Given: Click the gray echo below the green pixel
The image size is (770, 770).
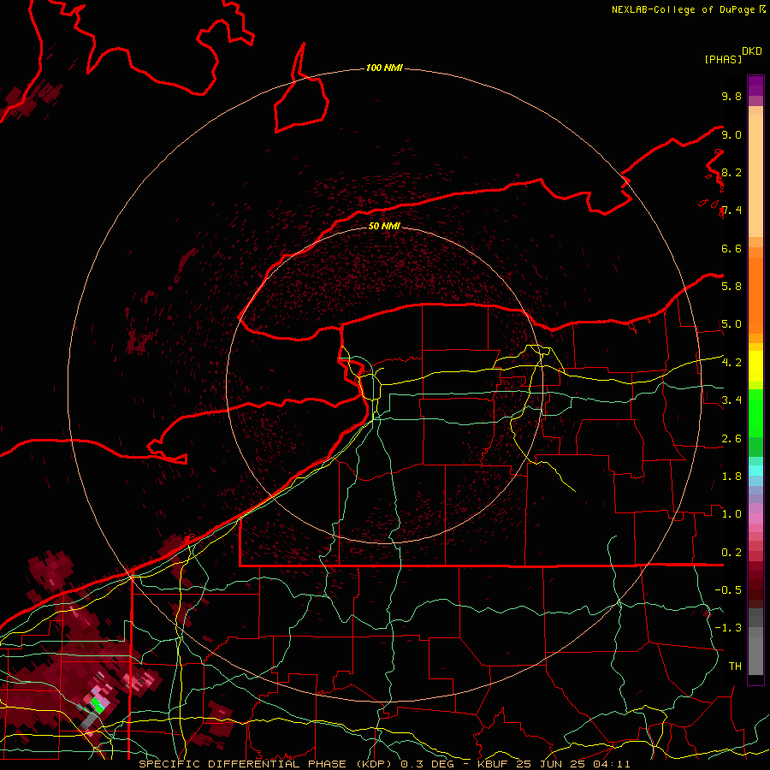Looking at the screenshot, I should pos(88,721).
